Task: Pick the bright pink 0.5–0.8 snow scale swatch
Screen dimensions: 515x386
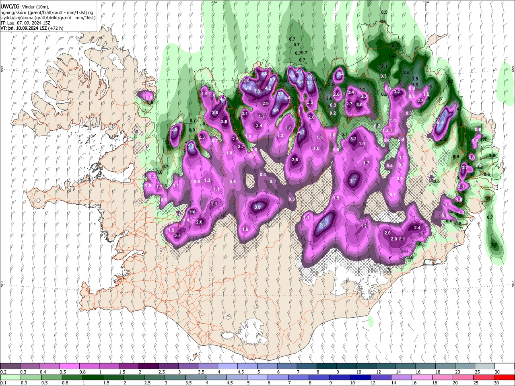Action: click(69, 366)
